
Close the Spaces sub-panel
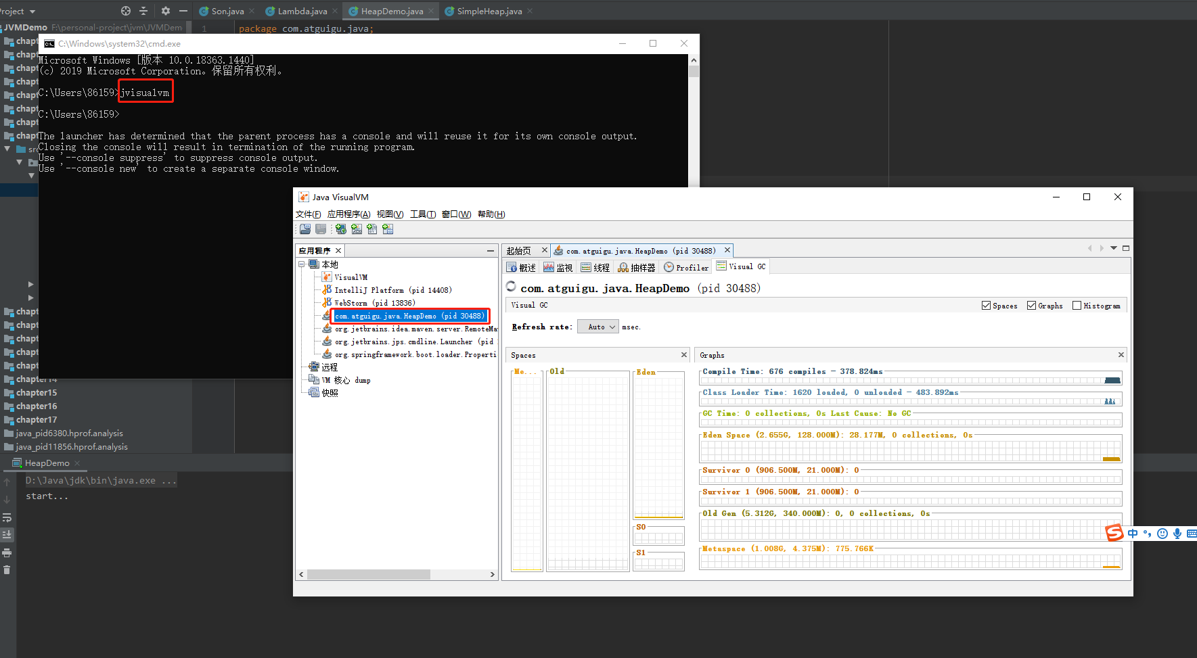pyautogui.click(x=684, y=355)
